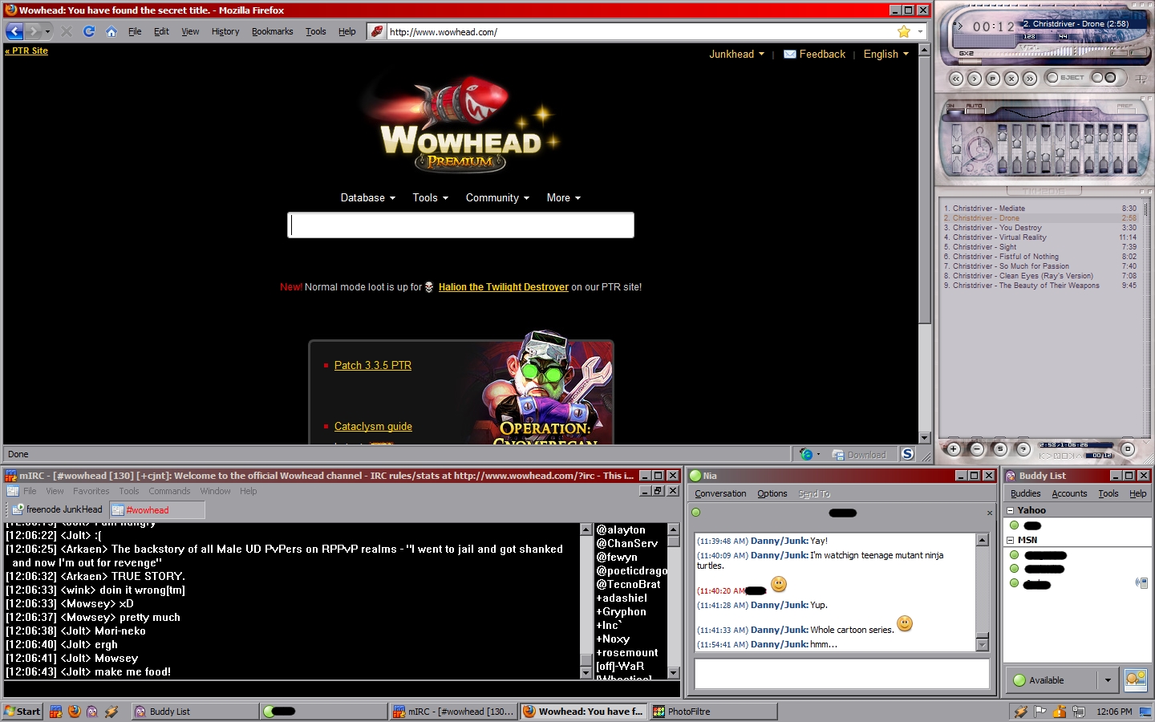Expand the Tools dropdown on Wowhead page
The image size is (1155, 722).
430,197
